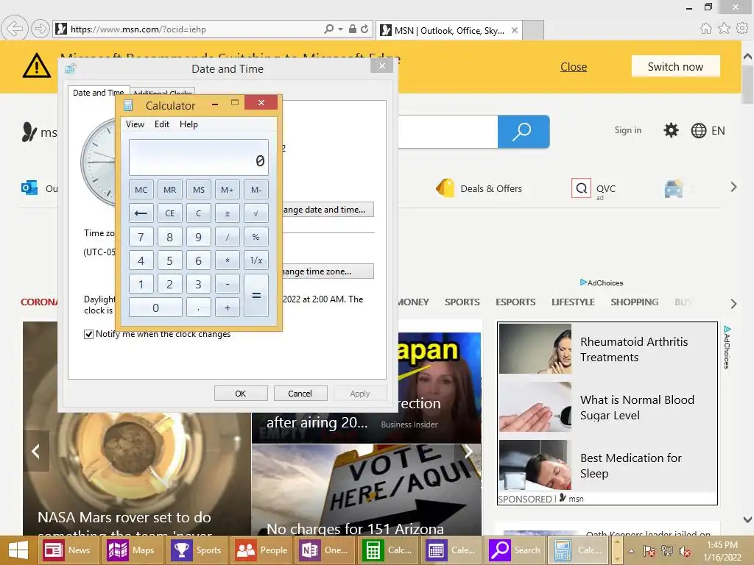Open MSN settings gear icon

point(671,130)
